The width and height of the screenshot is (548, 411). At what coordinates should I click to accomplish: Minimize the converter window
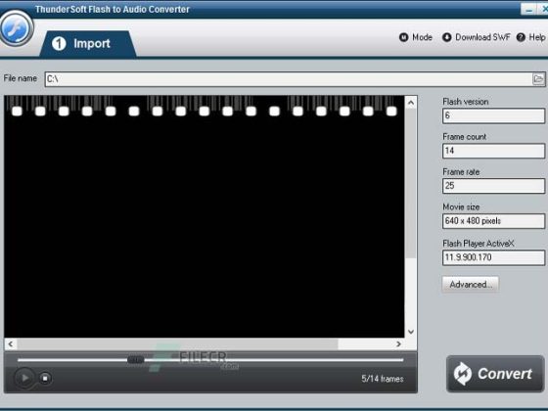528,9
